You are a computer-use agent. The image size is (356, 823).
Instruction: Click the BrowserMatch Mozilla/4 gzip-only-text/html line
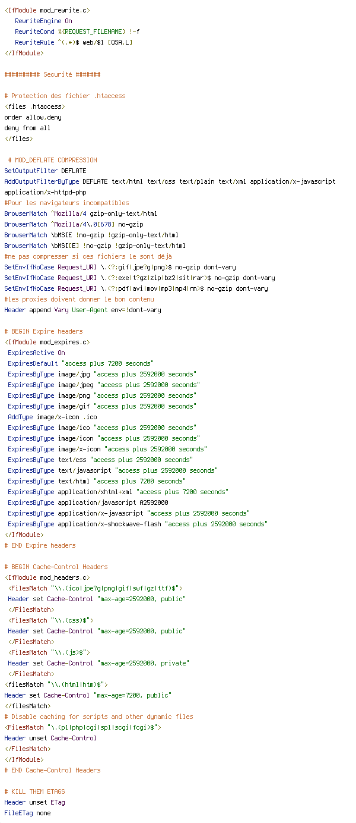click(81, 213)
